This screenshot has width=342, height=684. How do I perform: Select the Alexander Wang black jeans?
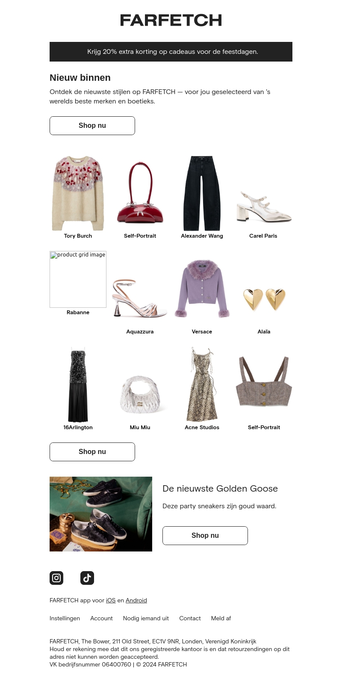pyautogui.click(x=202, y=193)
